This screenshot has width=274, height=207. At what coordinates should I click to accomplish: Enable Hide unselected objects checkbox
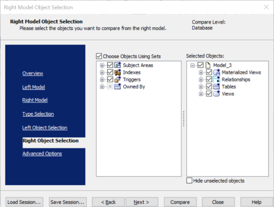(189, 180)
